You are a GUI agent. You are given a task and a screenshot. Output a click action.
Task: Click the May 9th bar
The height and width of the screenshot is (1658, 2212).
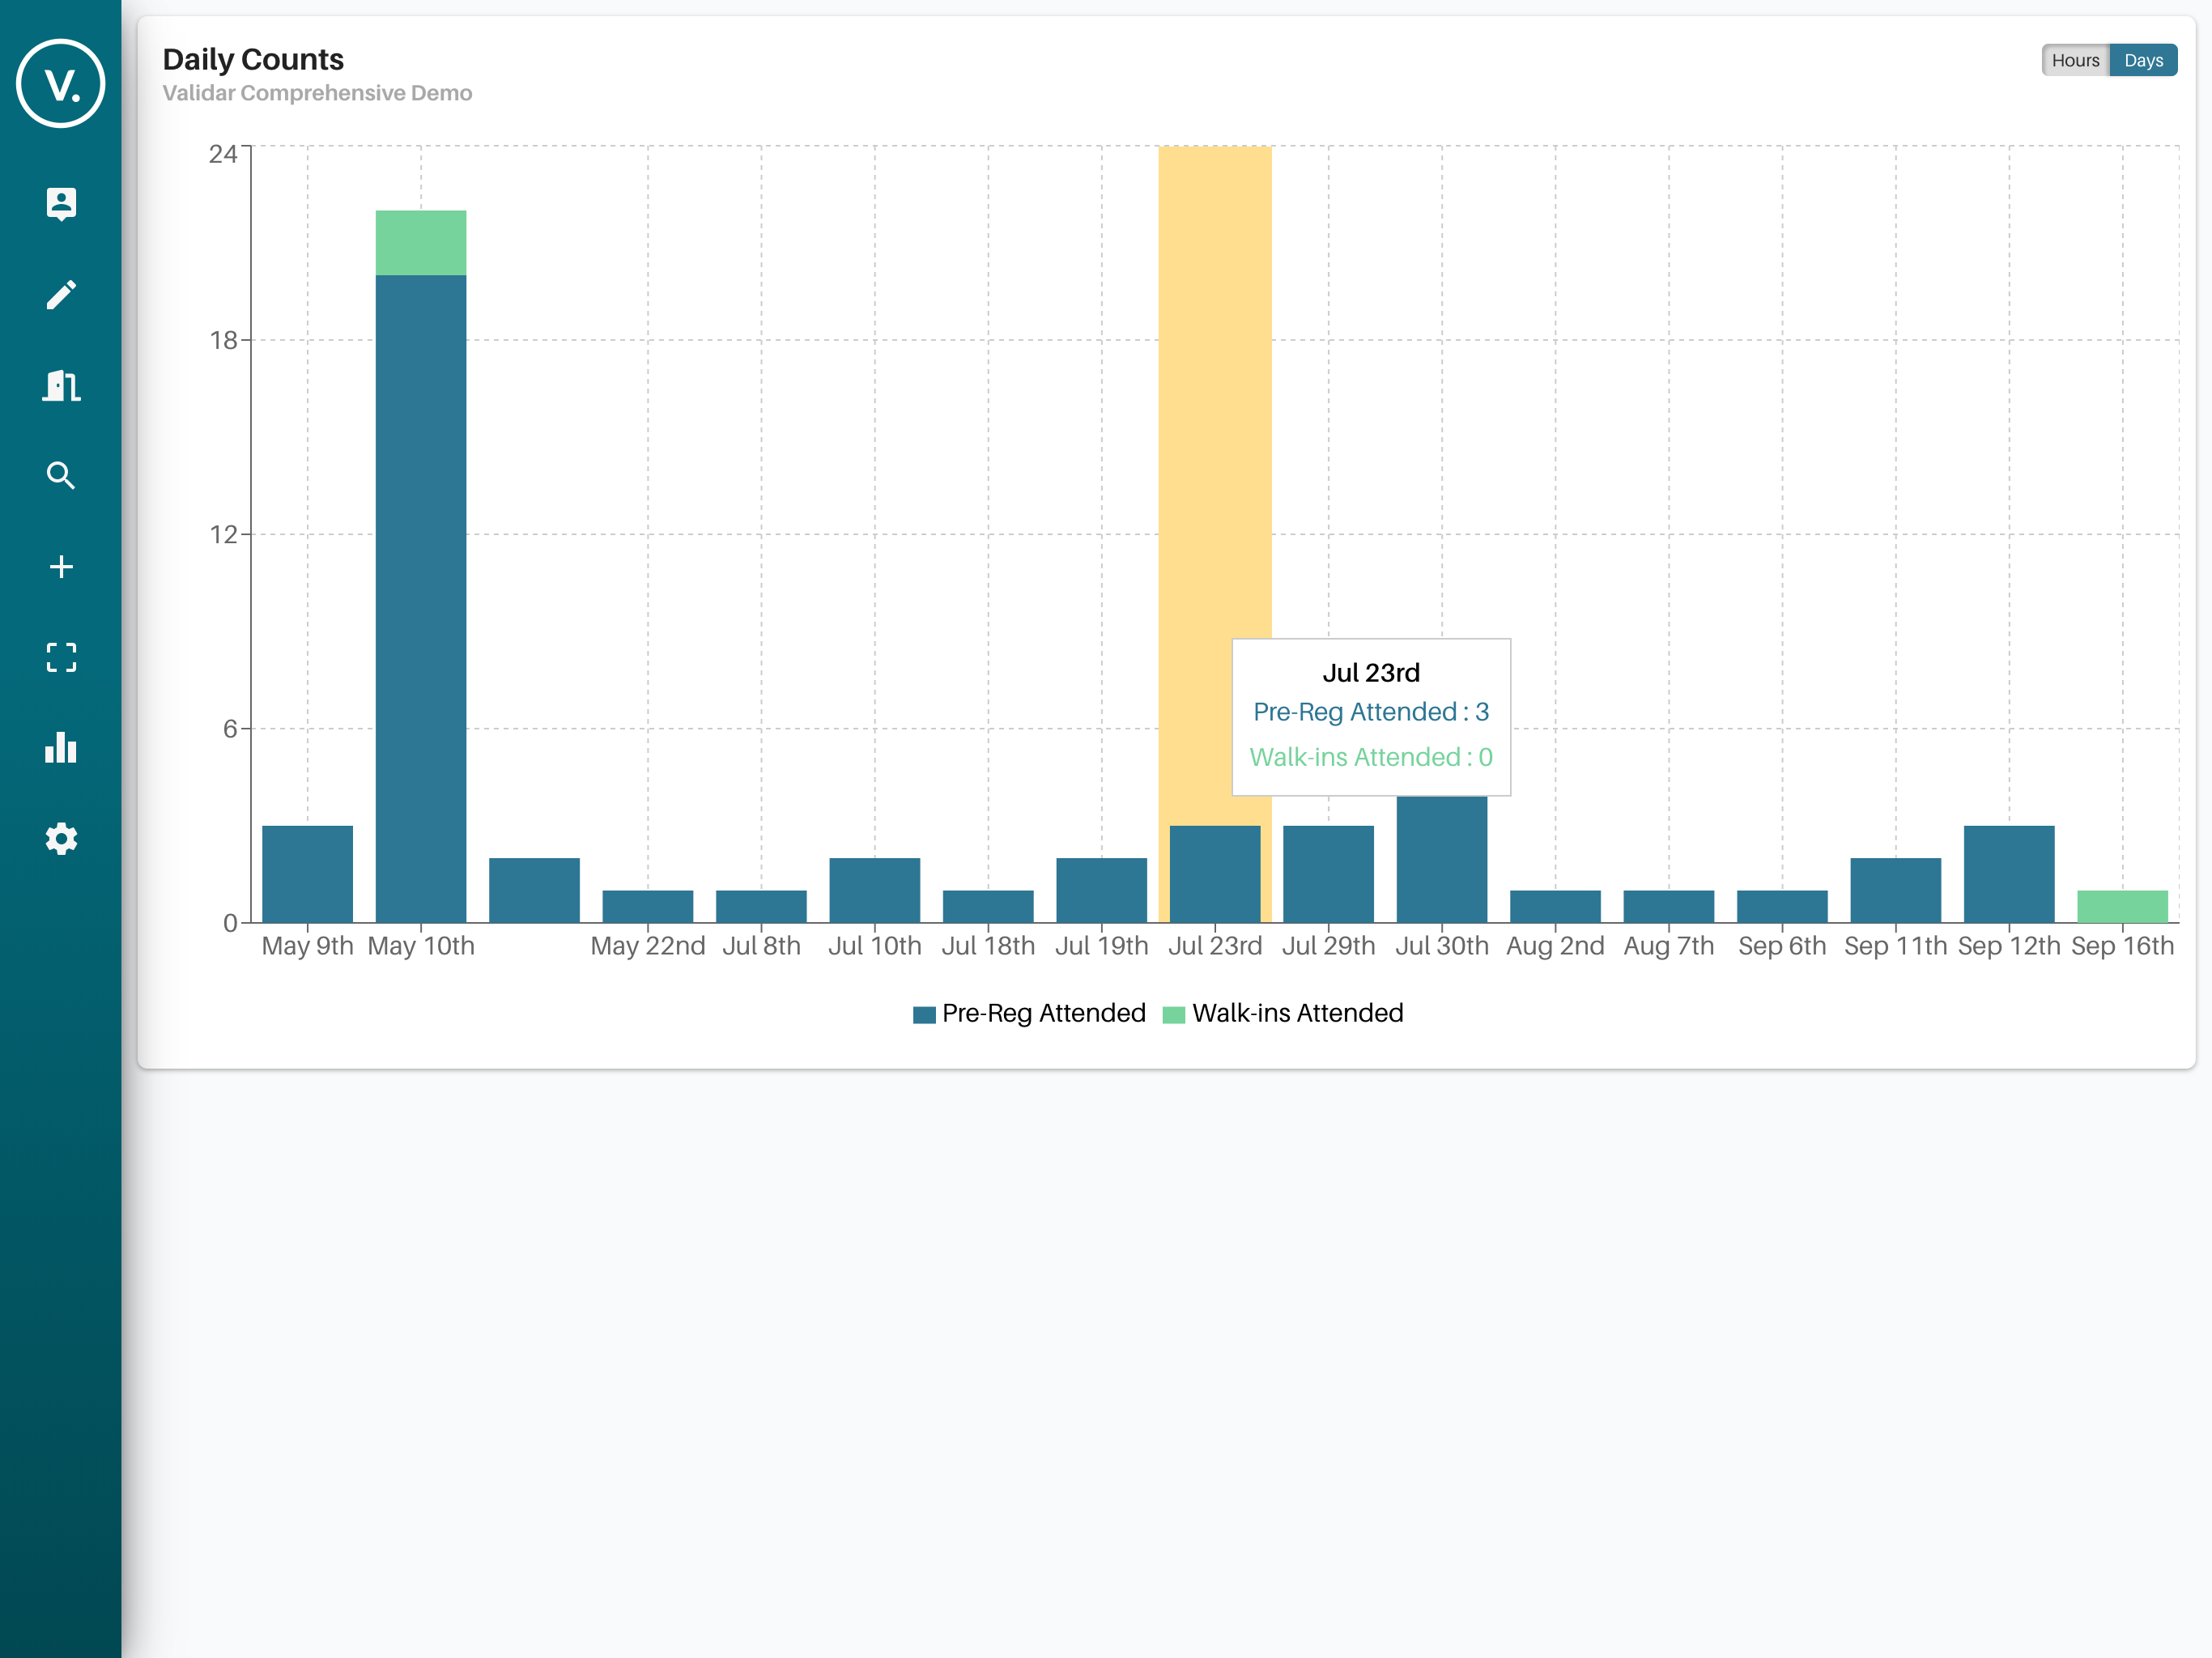point(307,874)
